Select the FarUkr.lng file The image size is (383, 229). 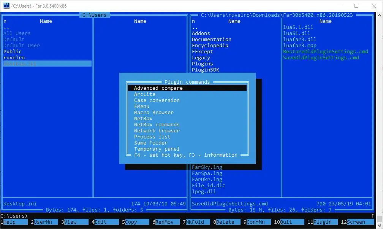coord(207,180)
